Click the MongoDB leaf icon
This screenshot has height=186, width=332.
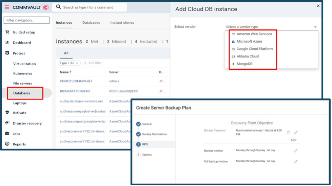point(233,64)
